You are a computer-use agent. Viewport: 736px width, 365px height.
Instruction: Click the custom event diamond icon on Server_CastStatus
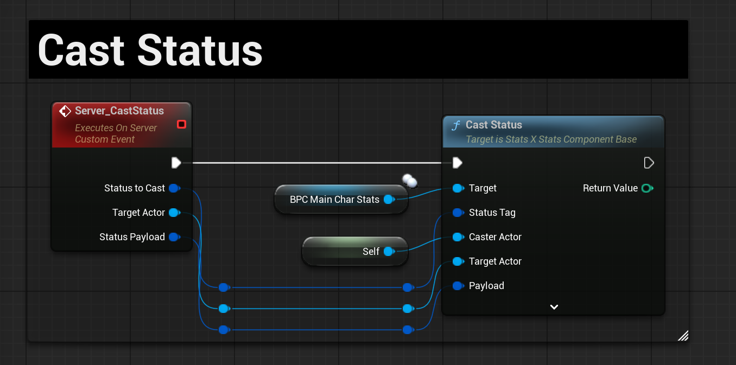point(65,111)
